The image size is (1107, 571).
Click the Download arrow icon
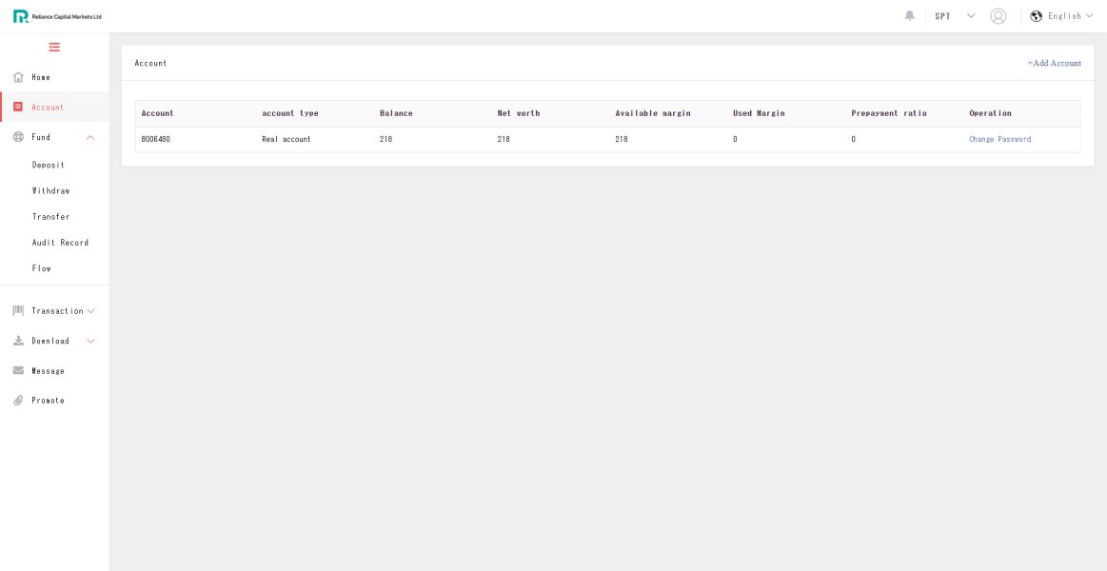(18, 341)
